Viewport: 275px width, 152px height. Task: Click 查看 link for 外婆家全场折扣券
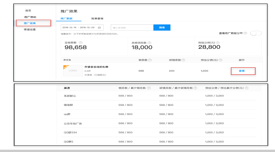(242, 71)
